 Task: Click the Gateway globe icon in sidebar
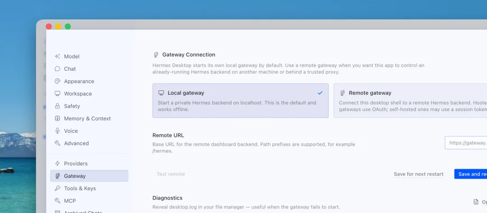tap(57, 176)
